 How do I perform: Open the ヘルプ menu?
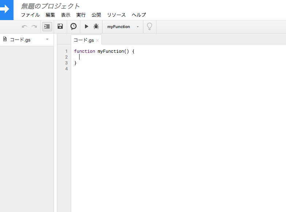139,15
